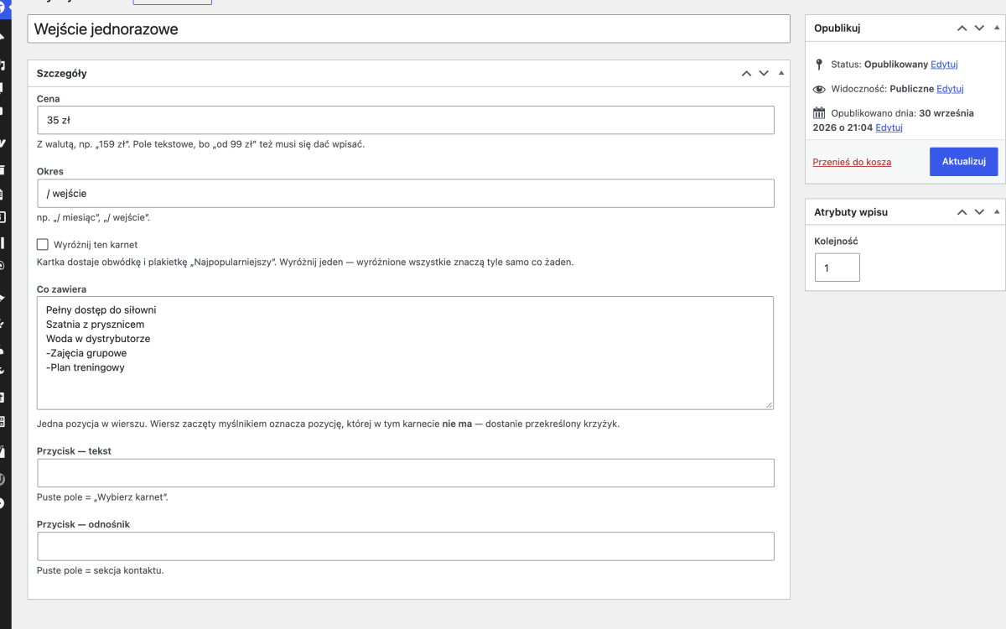The image size is (1006, 629).
Task: Collapse the Szczegóły panel with its triangle toggle
Action: click(x=781, y=73)
